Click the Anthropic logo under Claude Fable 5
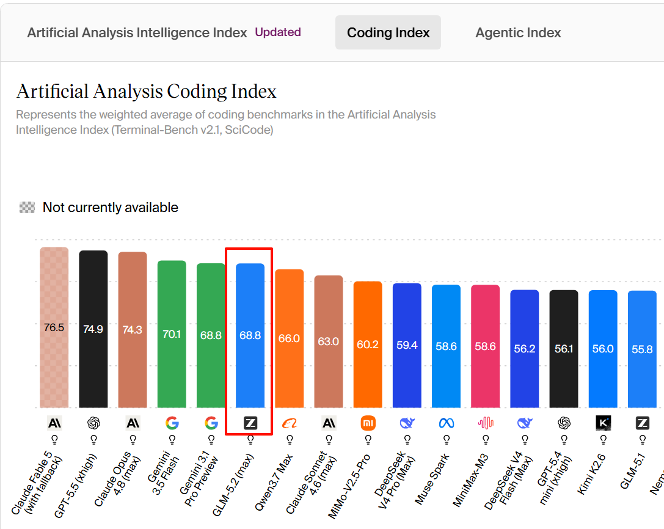 54,423
